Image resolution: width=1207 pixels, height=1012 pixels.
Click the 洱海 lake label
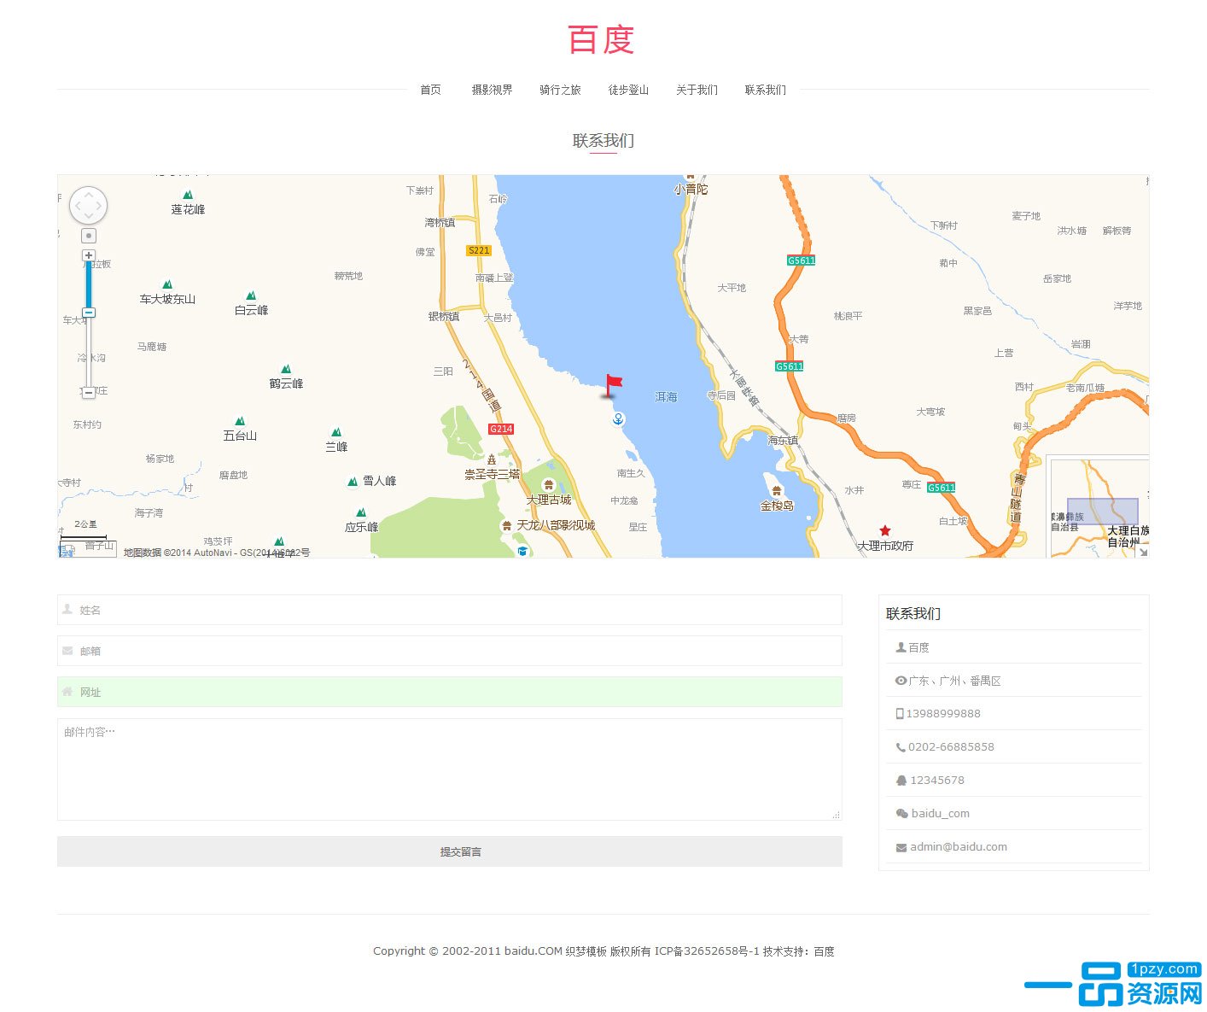(x=666, y=397)
